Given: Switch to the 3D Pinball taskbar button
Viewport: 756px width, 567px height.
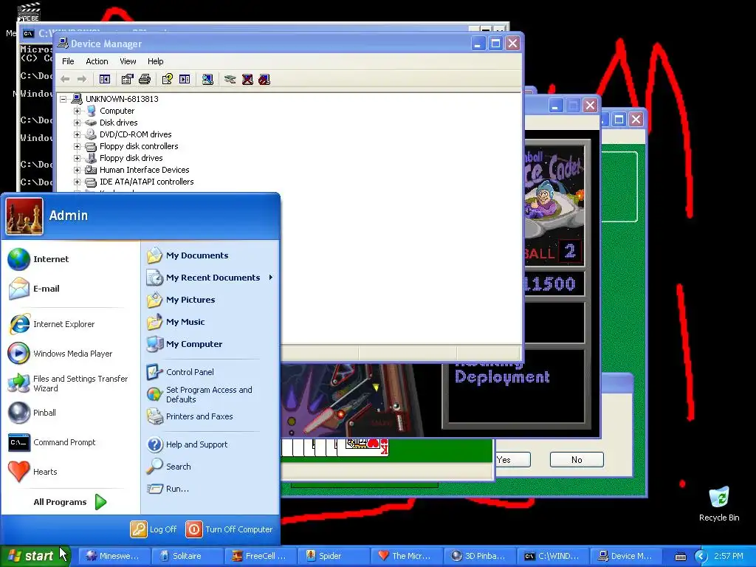Looking at the screenshot, I should [x=480, y=556].
